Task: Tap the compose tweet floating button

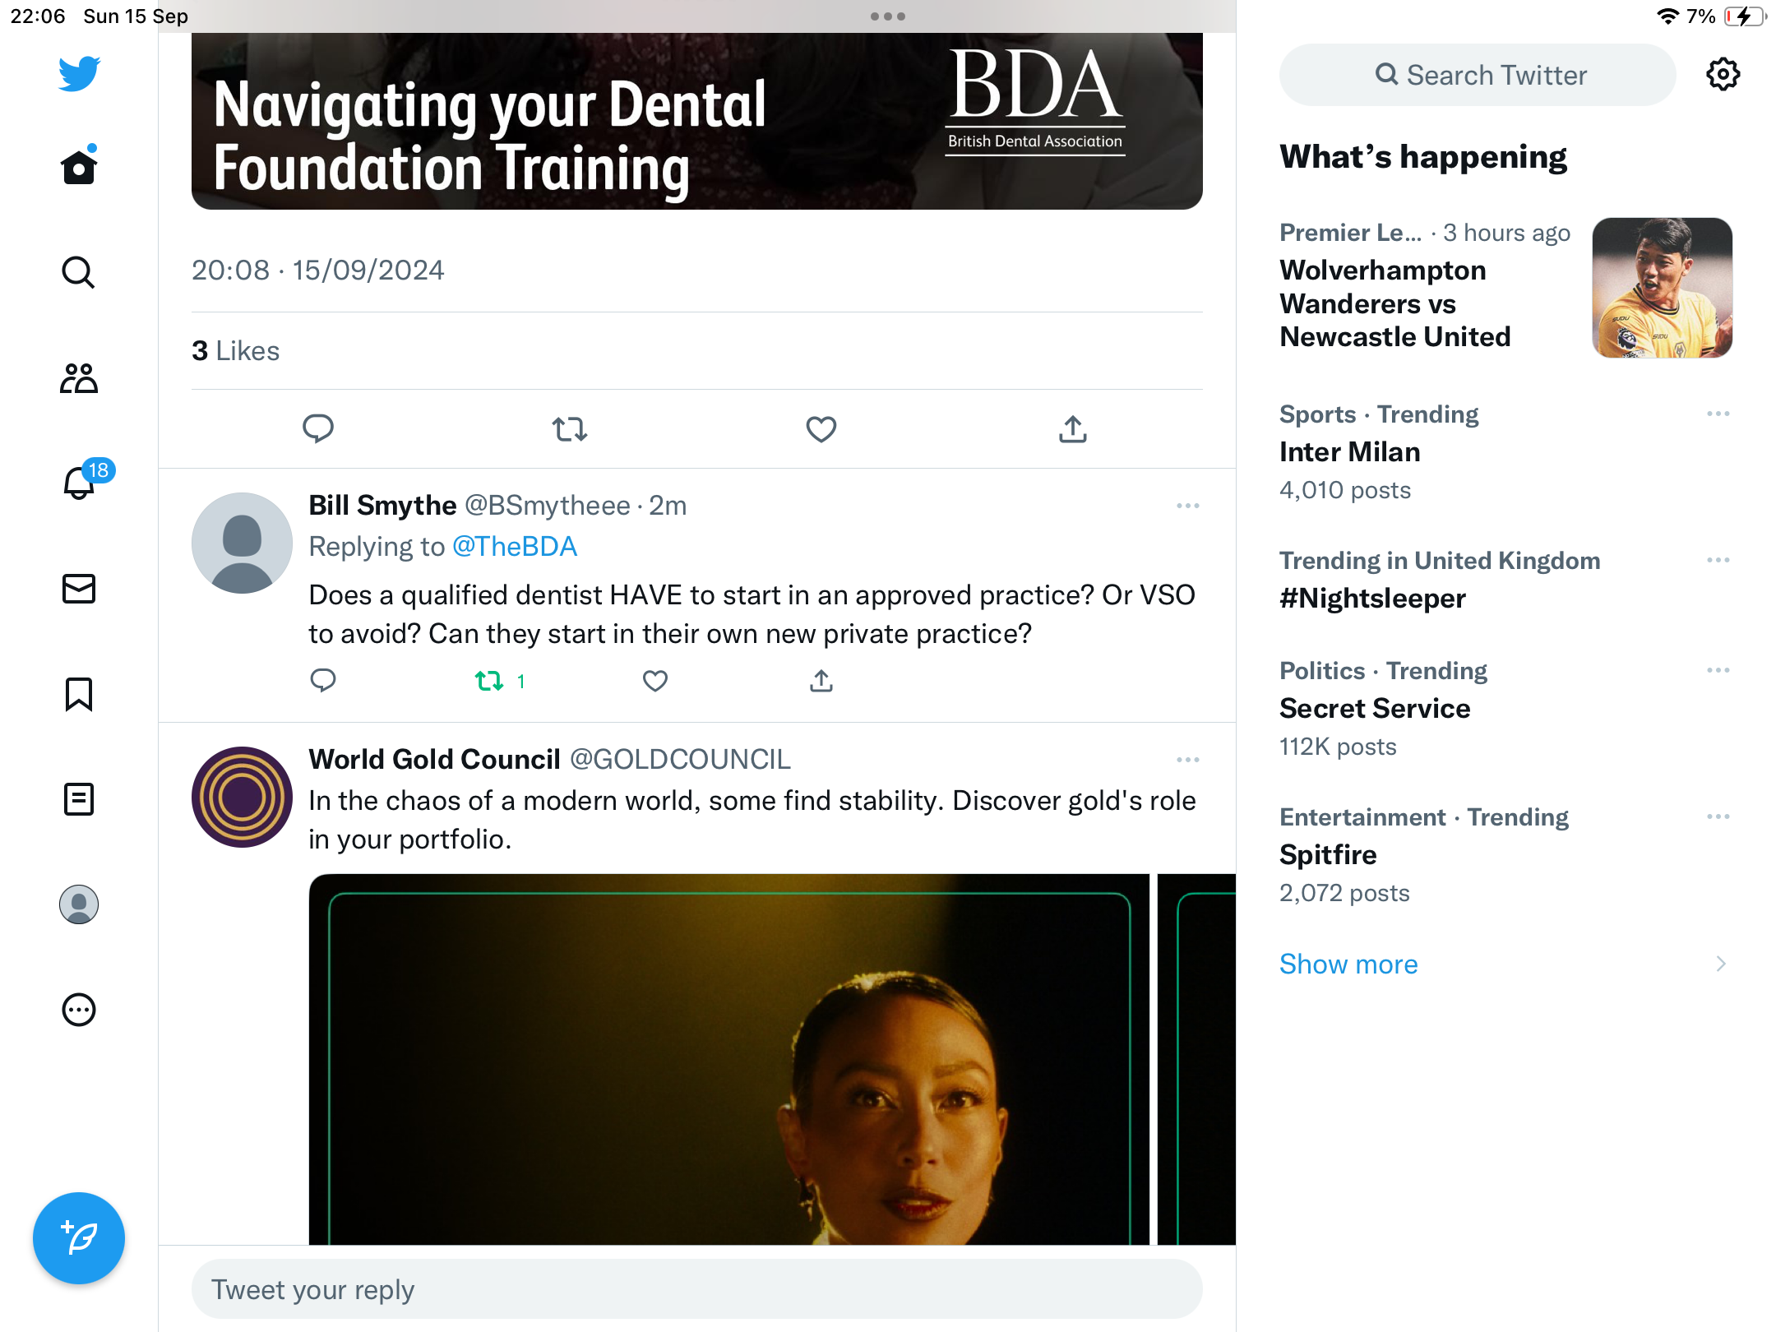Action: (79, 1238)
